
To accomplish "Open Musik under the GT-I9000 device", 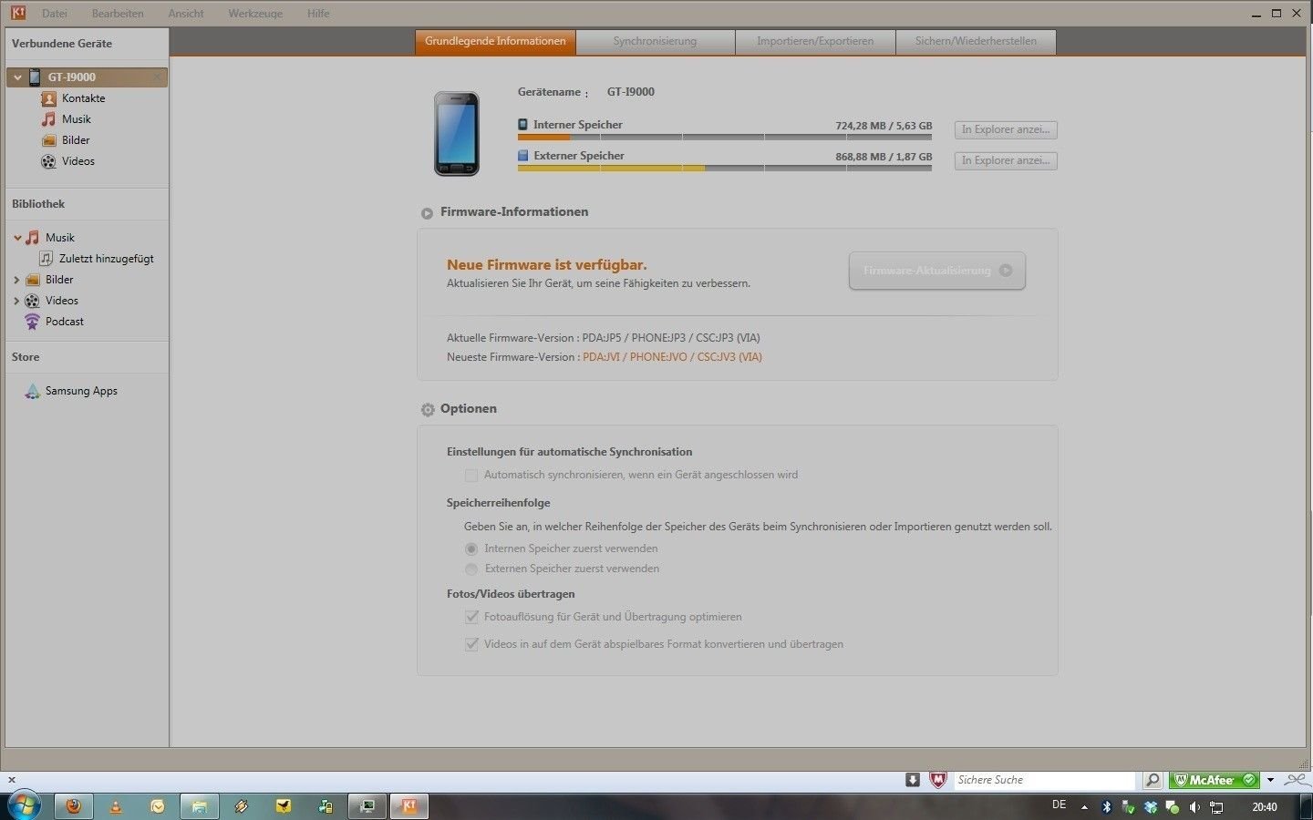I will click(x=77, y=119).
